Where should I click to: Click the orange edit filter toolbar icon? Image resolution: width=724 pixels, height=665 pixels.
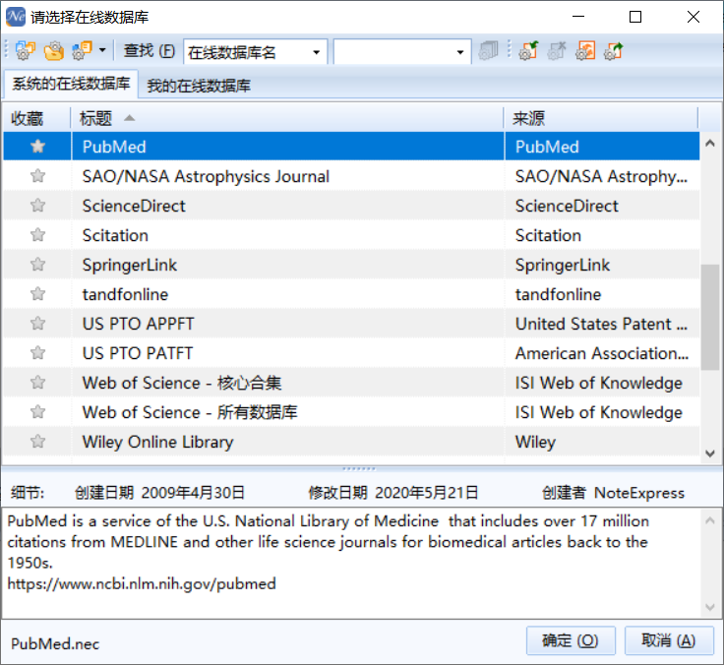coord(585,50)
